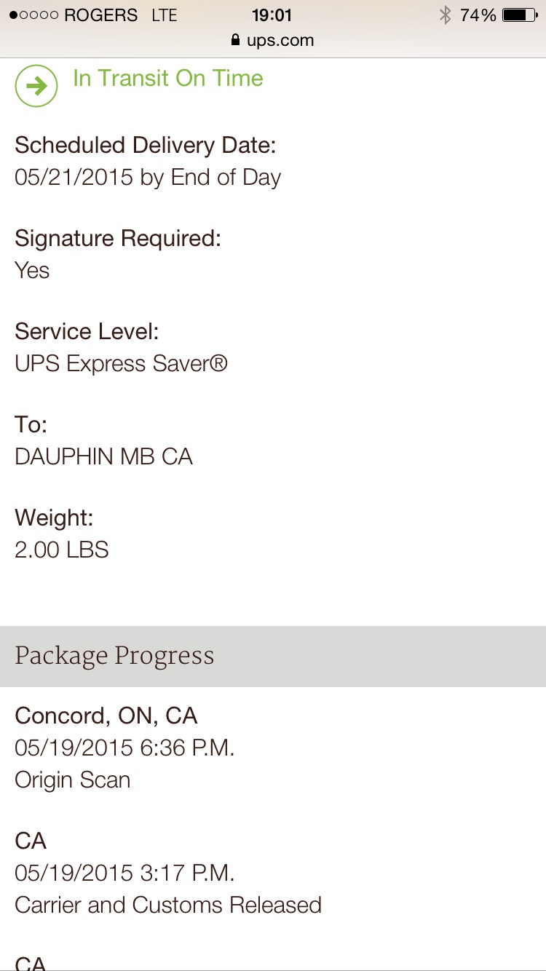Tap UPS Express Saver service level text

[x=122, y=363]
